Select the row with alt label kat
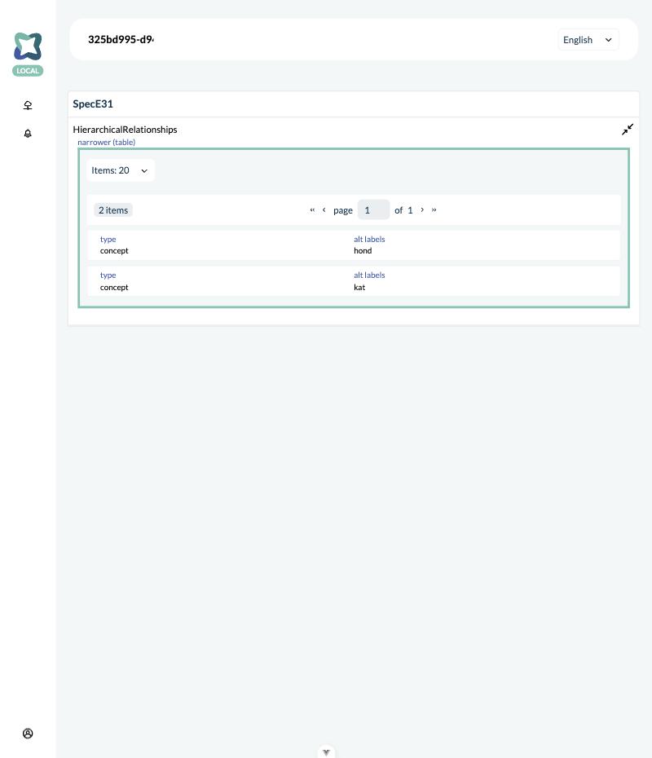Screen dimensions: 652x758 click(354, 281)
